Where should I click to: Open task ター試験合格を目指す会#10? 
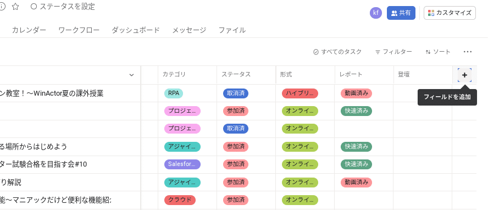pyautogui.click(x=43, y=164)
